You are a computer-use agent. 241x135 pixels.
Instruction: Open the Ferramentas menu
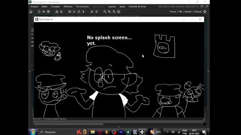tap(82, 6)
